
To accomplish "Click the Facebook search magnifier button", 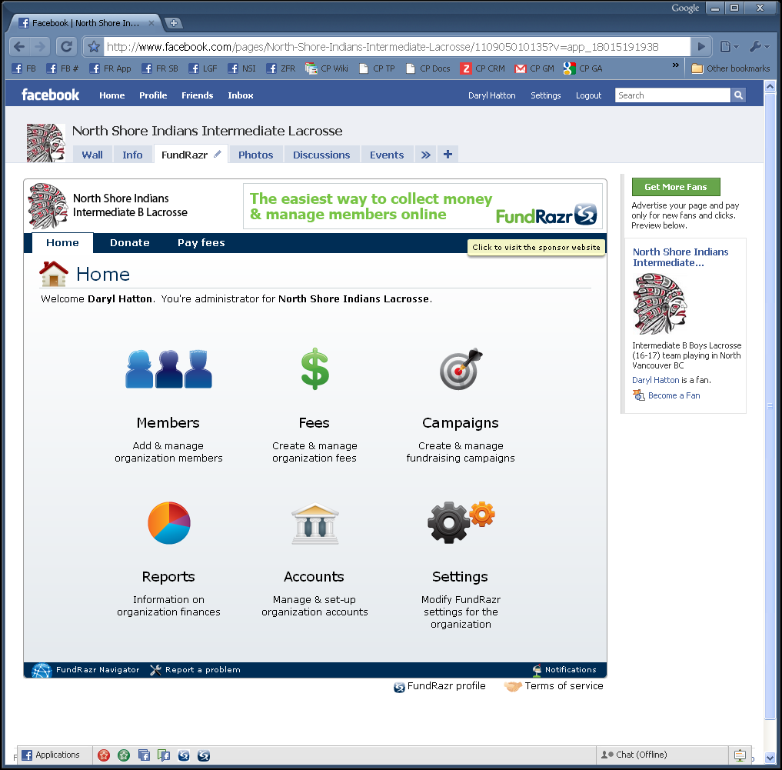I will pos(738,95).
